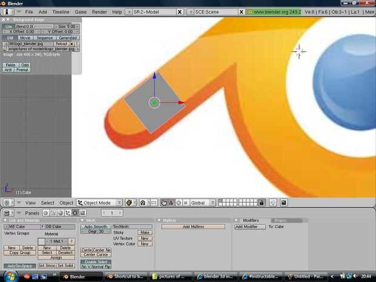The image size is (376, 282).
Task: Click the render this view image icon
Action: click(x=284, y=203)
